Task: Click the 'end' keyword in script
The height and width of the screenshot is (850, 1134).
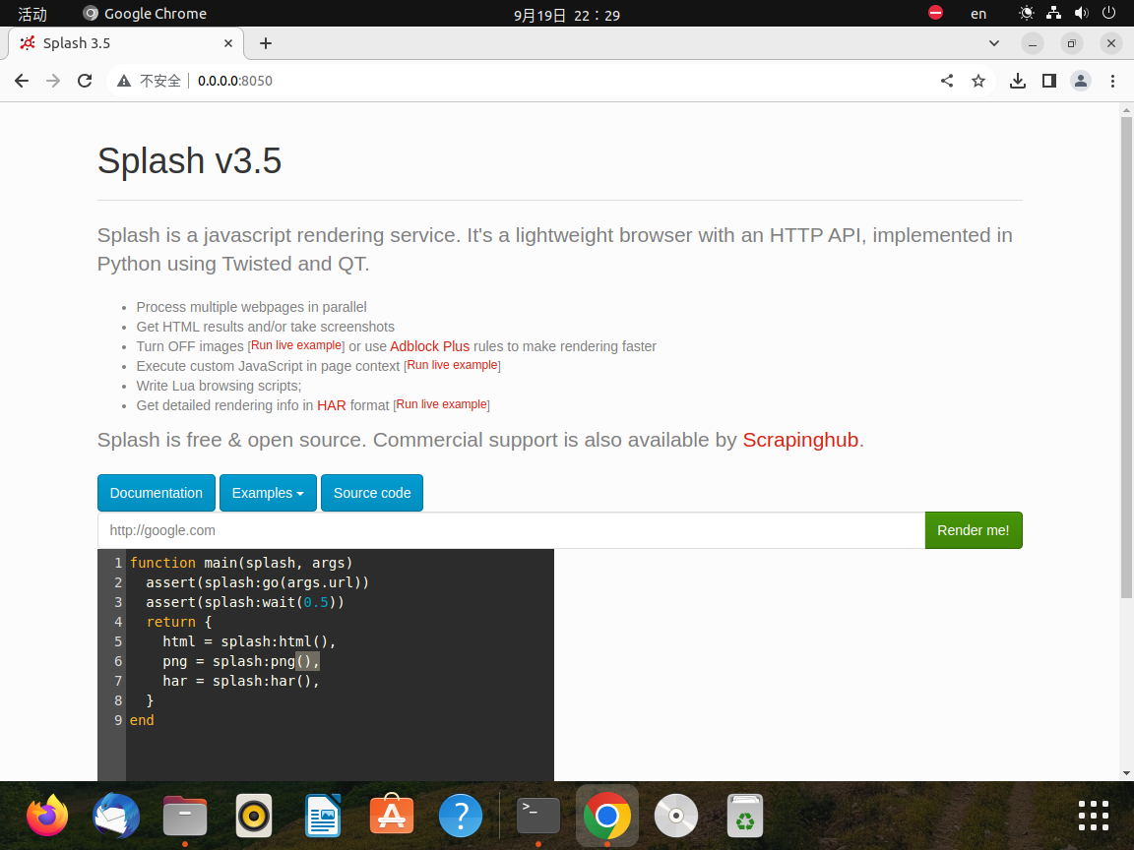Action: (x=142, y=720)
